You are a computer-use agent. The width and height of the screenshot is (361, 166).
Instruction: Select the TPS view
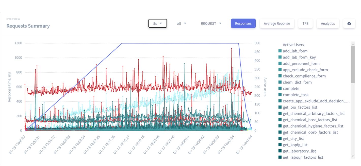[x=305, y=24]
